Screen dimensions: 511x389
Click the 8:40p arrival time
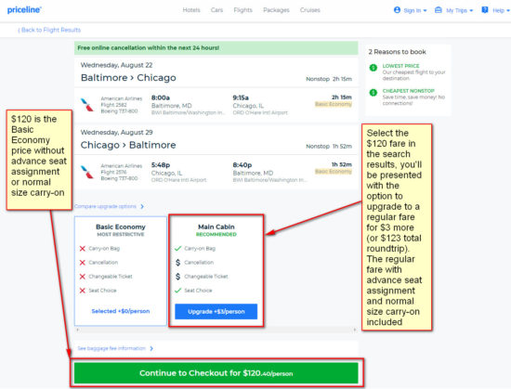[242, 165]
